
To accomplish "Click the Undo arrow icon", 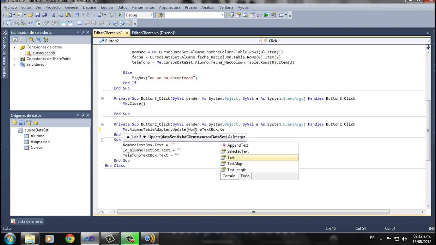I will coord(77,15).
